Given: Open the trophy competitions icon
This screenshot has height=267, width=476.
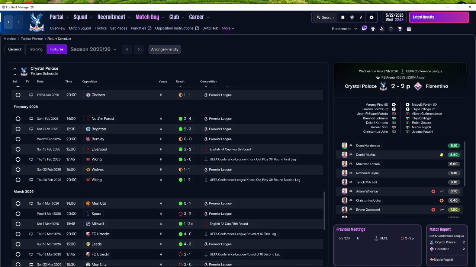Looking at the screenshot, I should click(400, 29).
